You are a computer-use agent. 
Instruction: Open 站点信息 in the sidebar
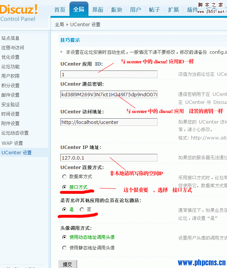[x=11, y=38]
